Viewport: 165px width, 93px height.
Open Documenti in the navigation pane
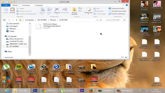pyautogui.click(x=13, y=24)
